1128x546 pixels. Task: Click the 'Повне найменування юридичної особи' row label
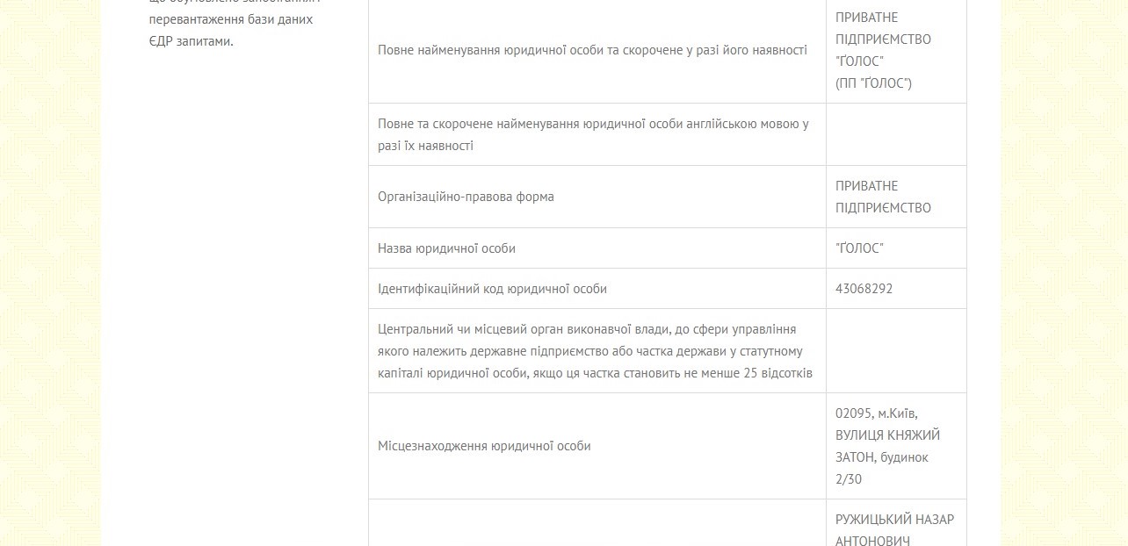[592, 50]
